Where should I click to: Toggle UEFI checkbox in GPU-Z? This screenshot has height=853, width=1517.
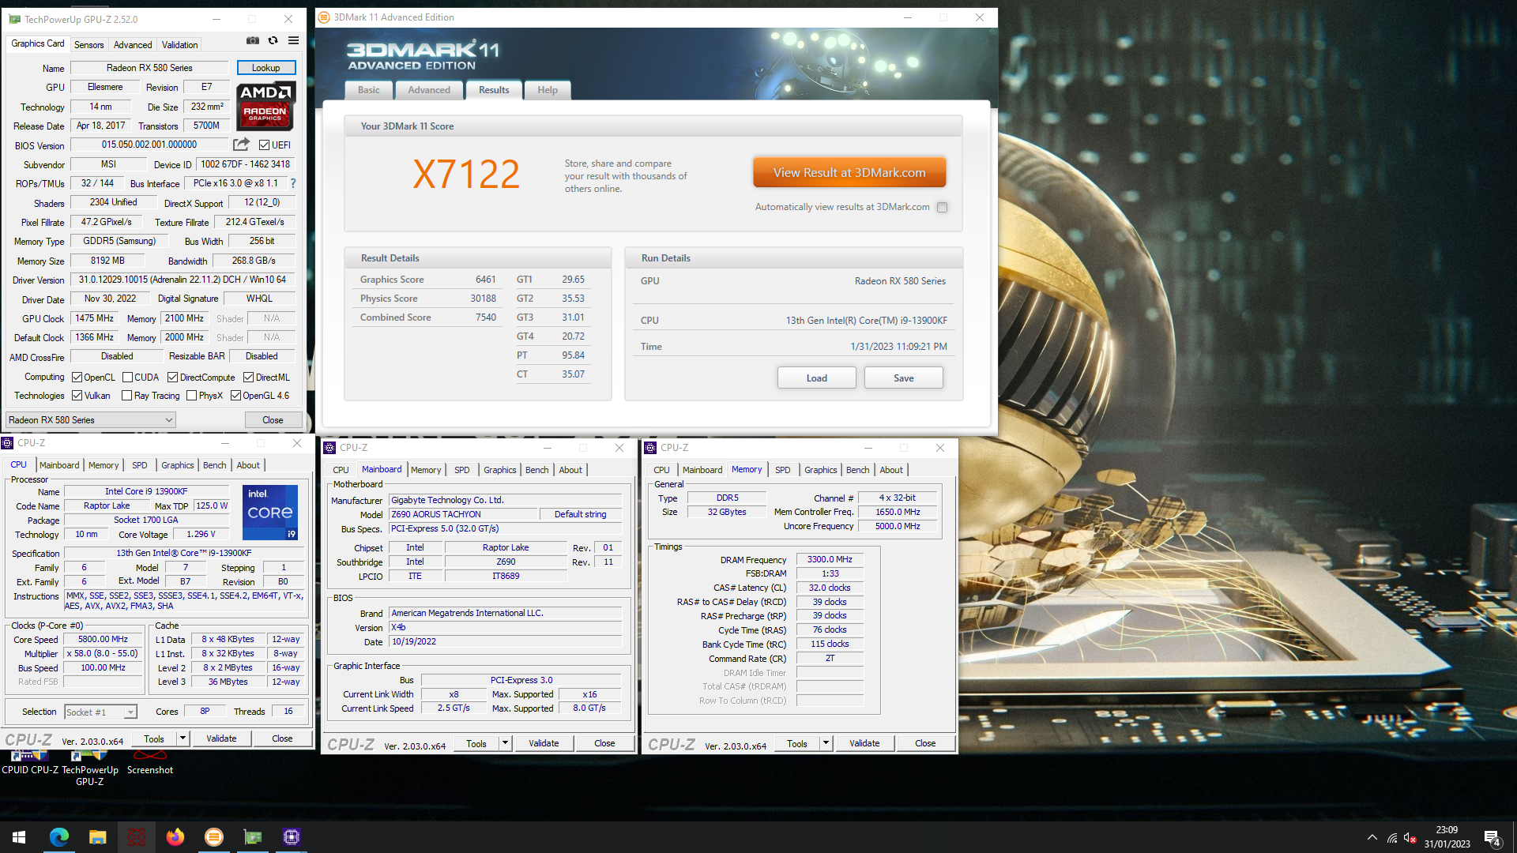(264, 145)
